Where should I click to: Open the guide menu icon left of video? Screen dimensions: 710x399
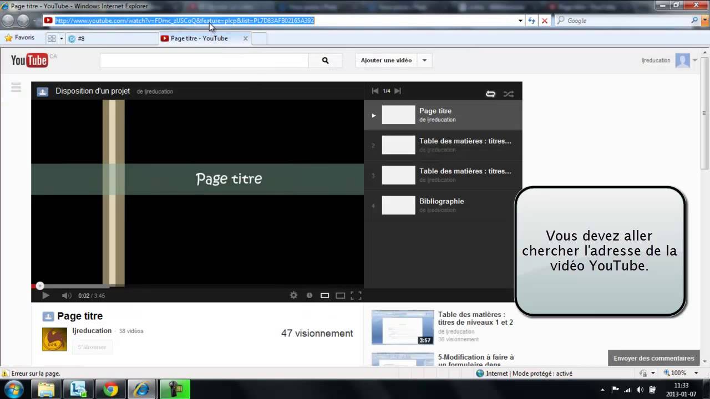pos(16,87)
